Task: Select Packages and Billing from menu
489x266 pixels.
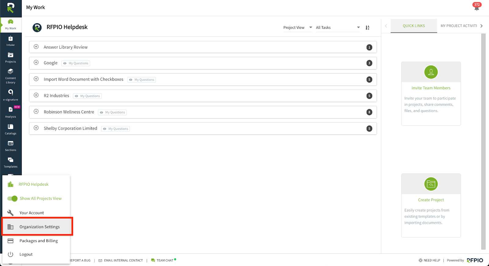Action: [36, 241]
